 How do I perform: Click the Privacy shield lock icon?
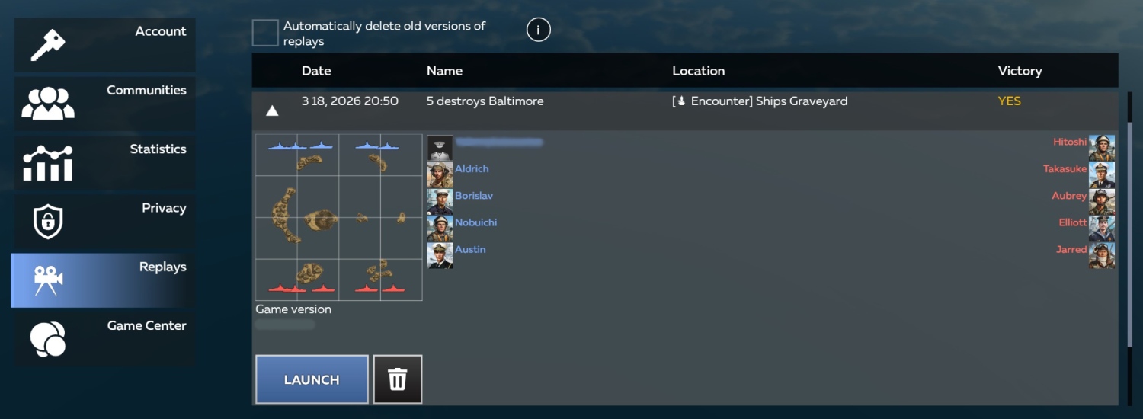tap(47, 222)
